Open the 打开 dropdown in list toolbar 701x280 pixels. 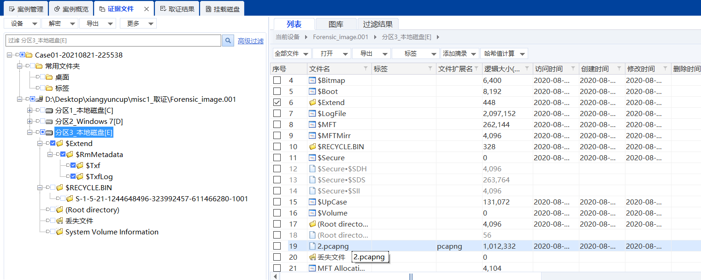coord(332,53)
